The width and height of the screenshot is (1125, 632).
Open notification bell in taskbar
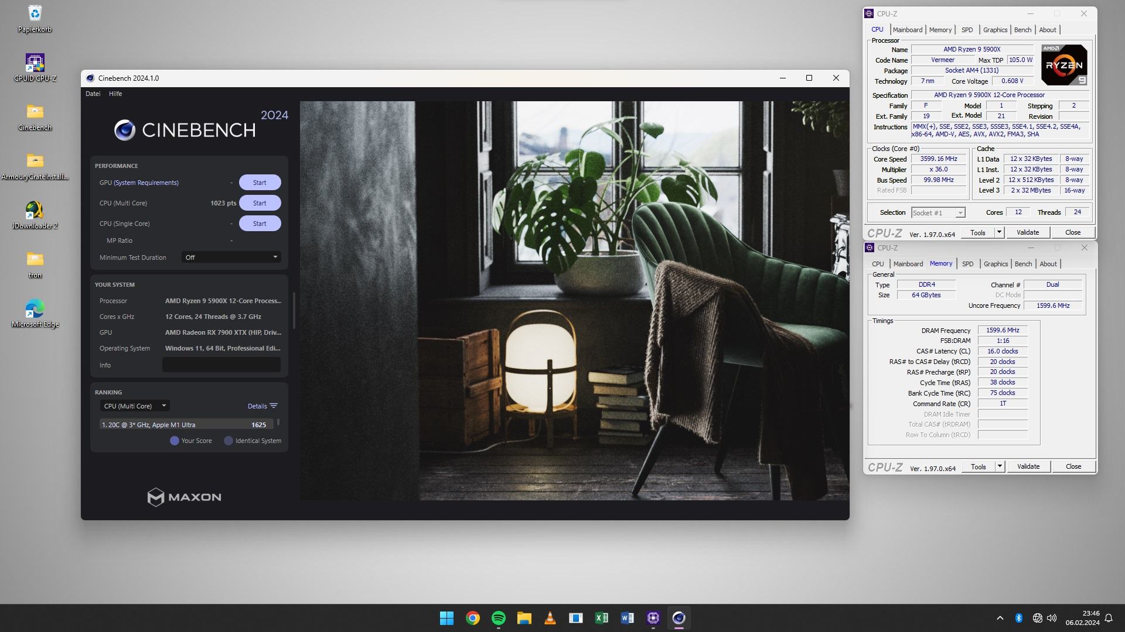tap(1109, 618)
